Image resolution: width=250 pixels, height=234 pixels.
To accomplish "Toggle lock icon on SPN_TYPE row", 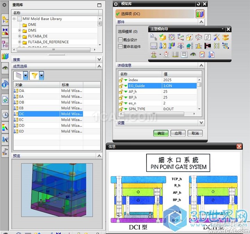I will (x=121, y=109).
